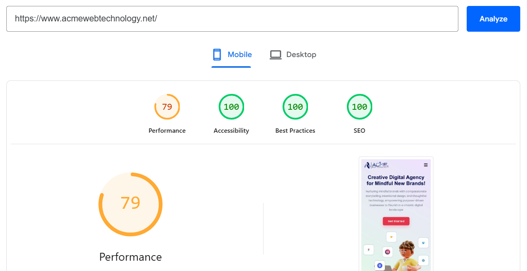Click the WordPress icon in the preview
Screen dimensions: 527x271
[x=423, y=260]
